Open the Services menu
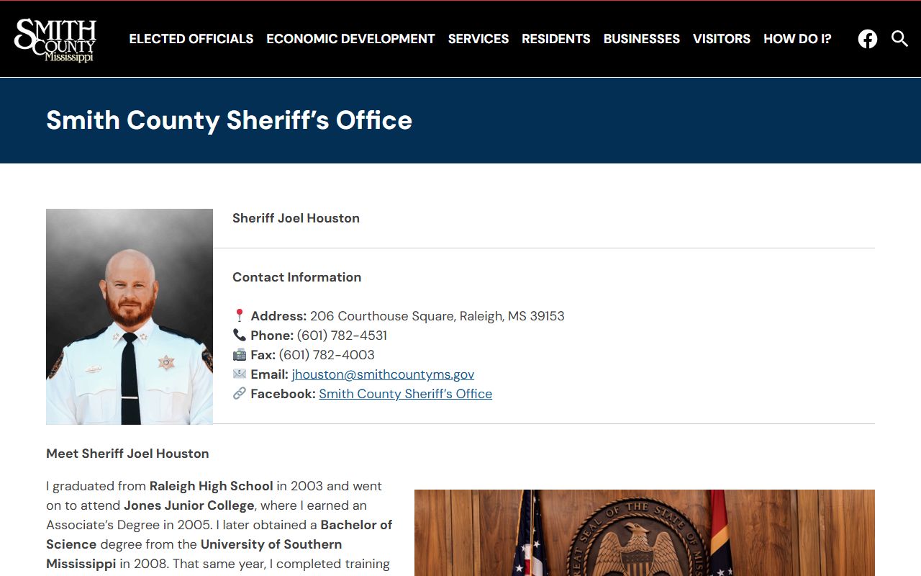The image size is (921, 576). (x=478, y=39)
